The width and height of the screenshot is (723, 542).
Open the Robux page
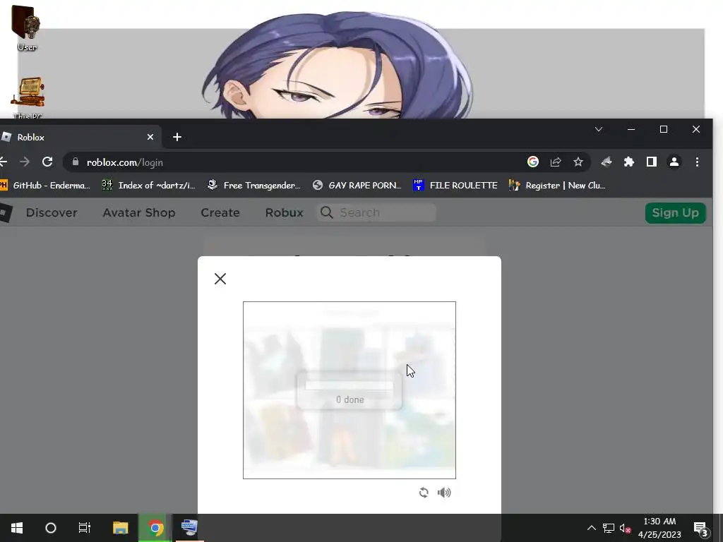tap(284, 212)
